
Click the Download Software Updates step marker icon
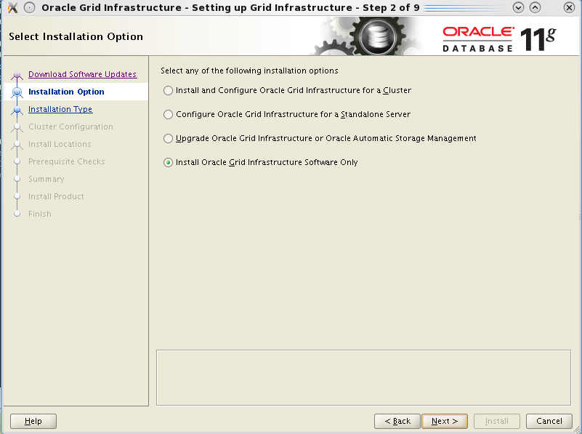pyautogui.click(x=17, y=76)
